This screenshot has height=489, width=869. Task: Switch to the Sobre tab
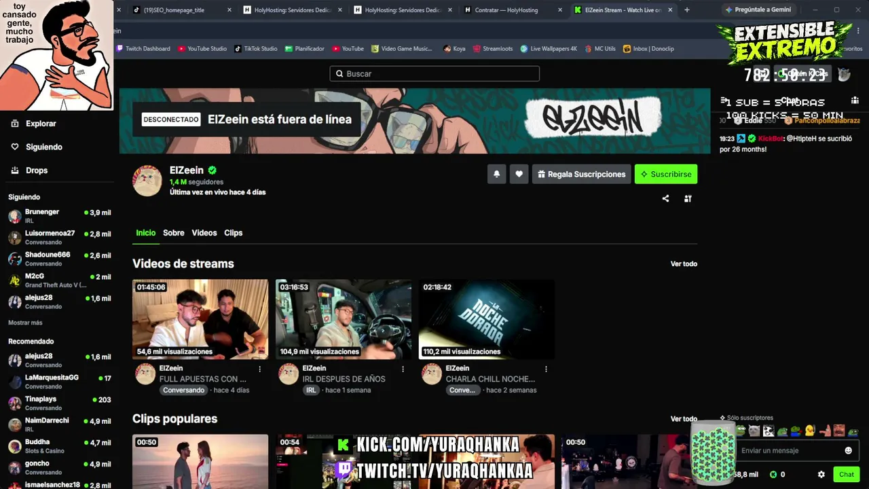[x=173, y=233]
